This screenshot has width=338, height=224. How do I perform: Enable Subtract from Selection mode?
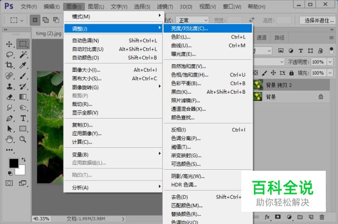56,20
